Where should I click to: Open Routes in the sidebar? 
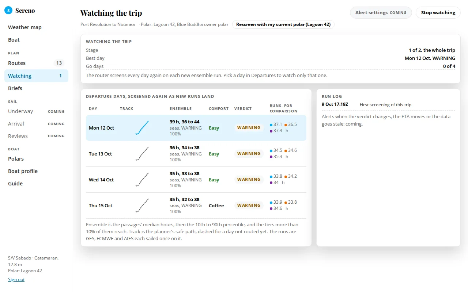coord(36,63)
